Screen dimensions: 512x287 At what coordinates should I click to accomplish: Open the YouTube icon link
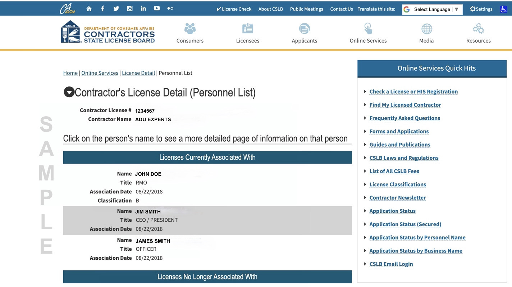coord(157,8)
